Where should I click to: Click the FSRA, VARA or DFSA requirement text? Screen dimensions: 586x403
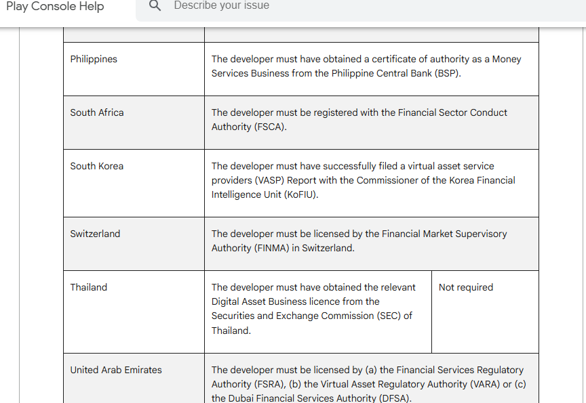coord(369,384)
